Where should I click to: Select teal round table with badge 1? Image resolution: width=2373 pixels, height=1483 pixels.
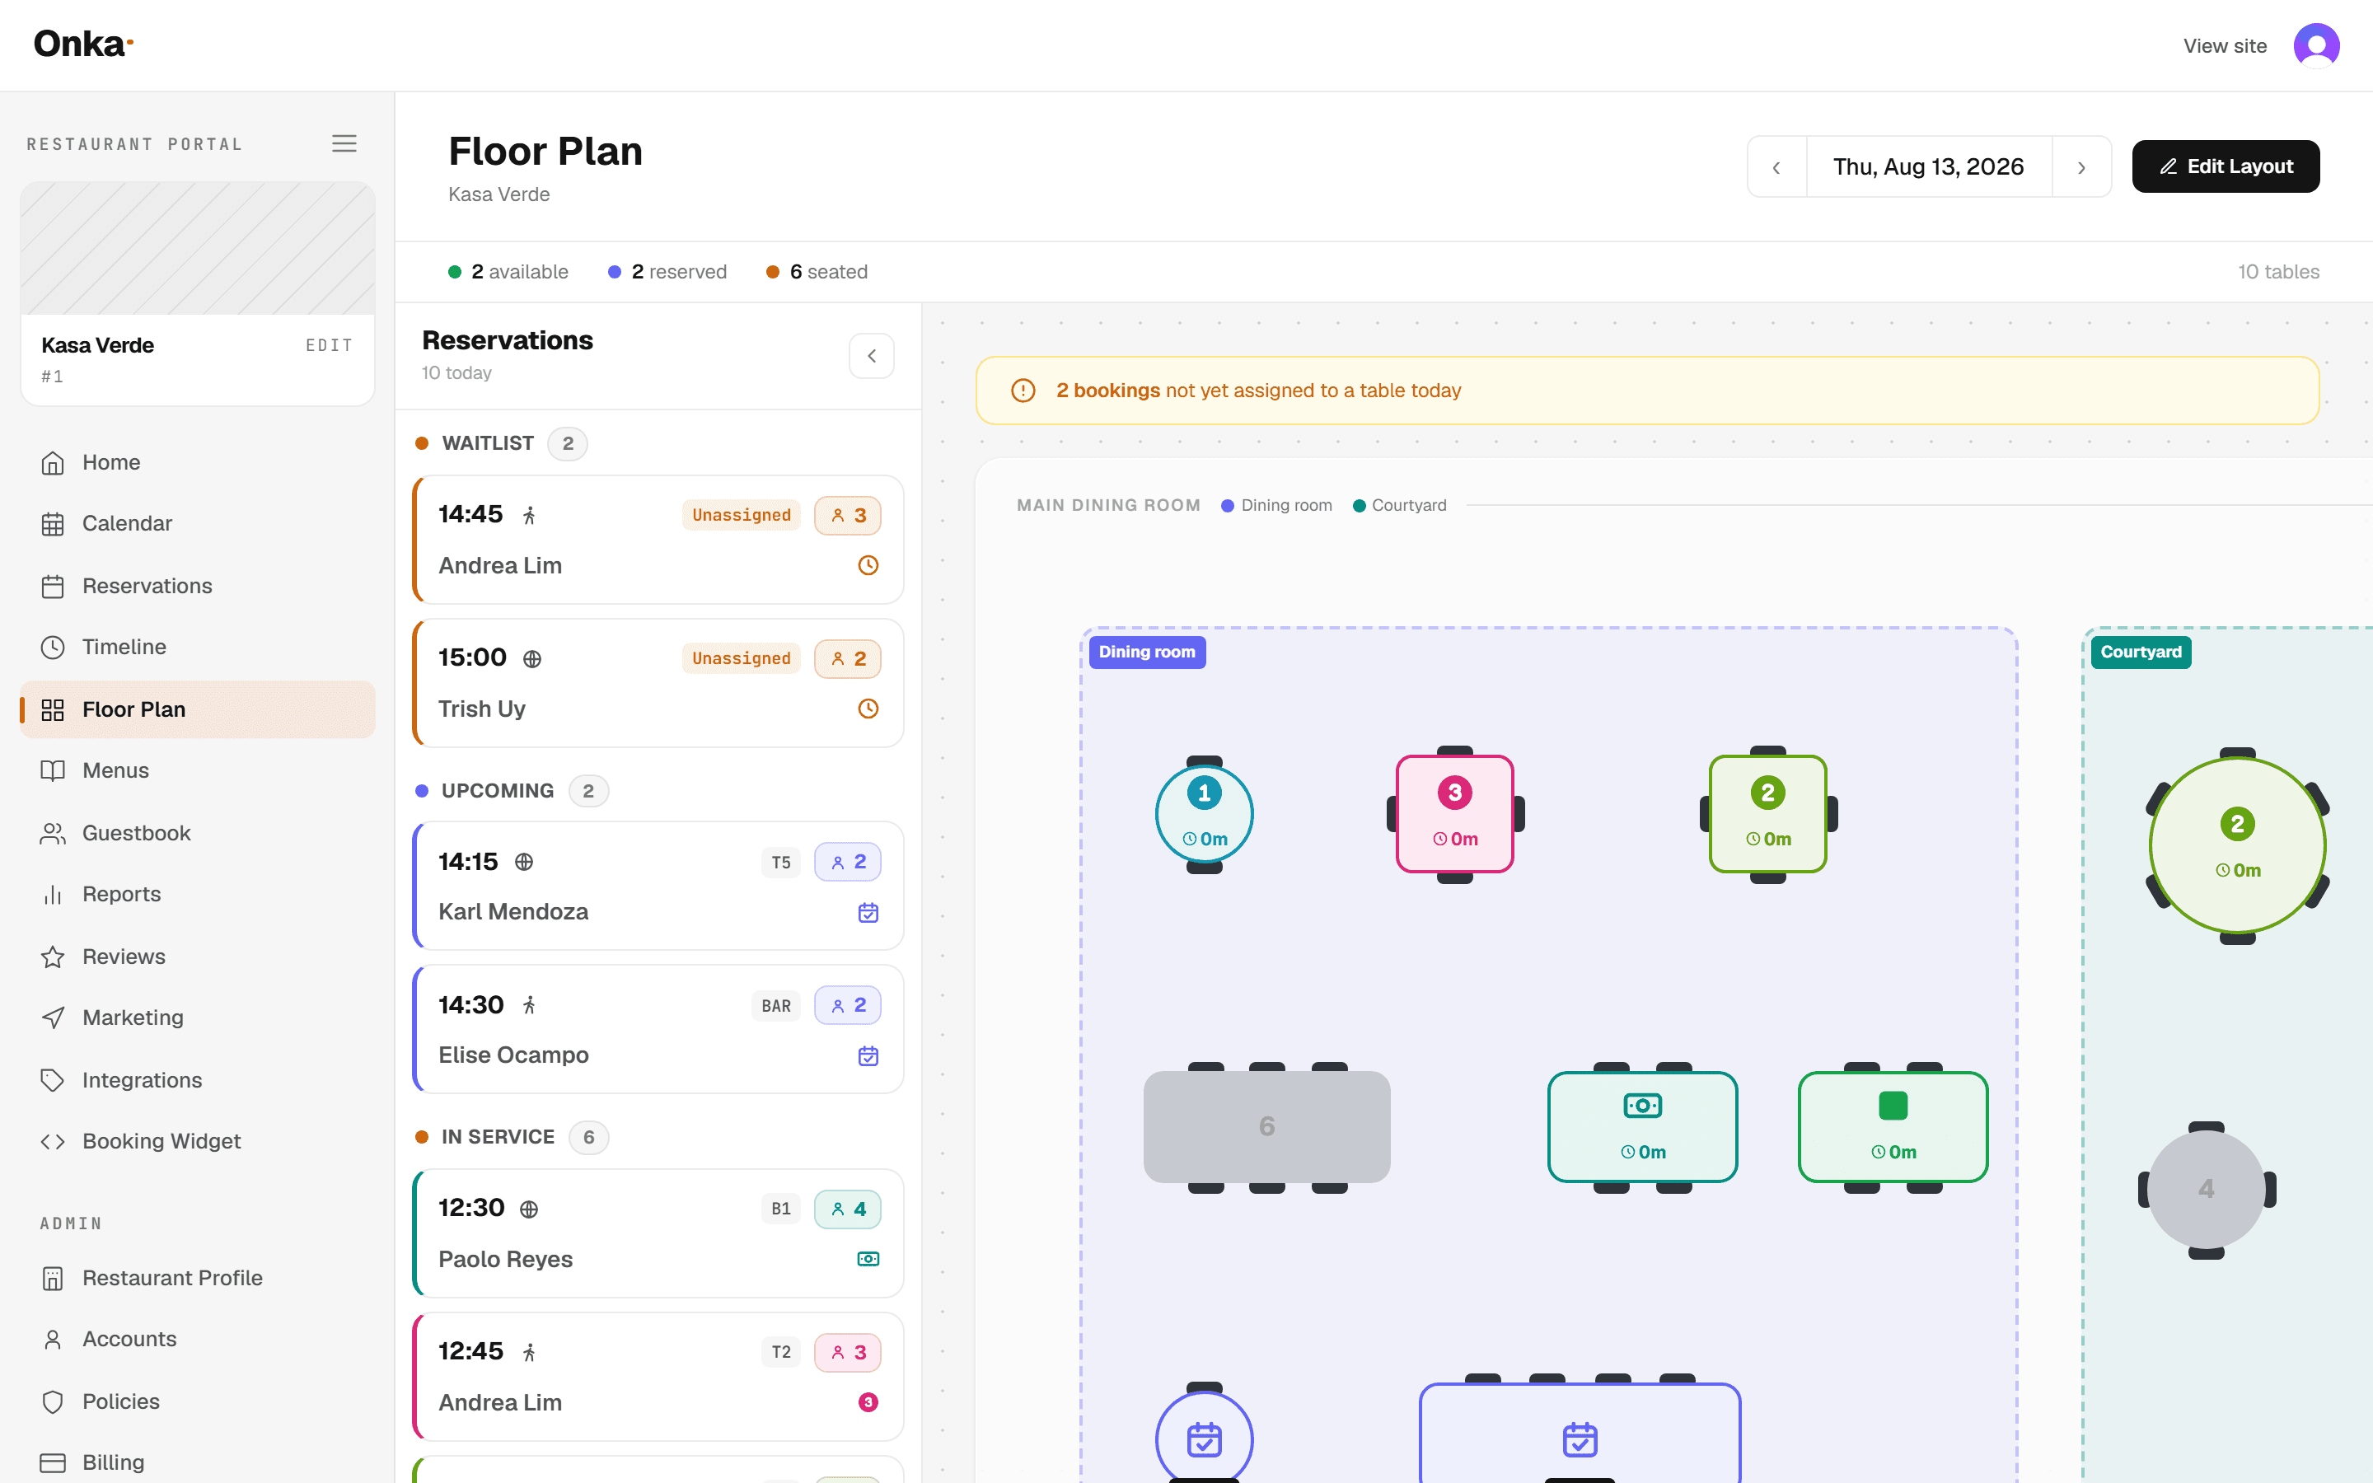1204,814
